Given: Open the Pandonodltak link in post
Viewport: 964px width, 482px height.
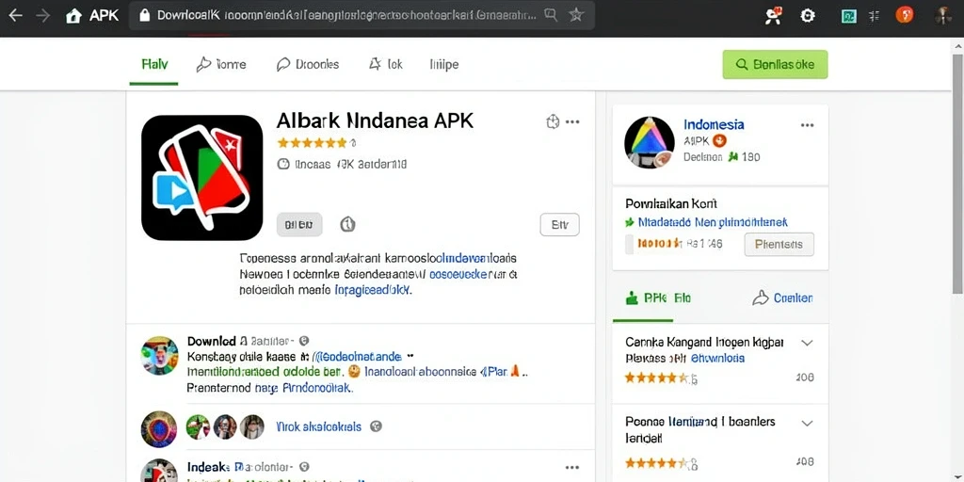Looking at the screenshot, I should pyautogui.click(x=316, y=389).
